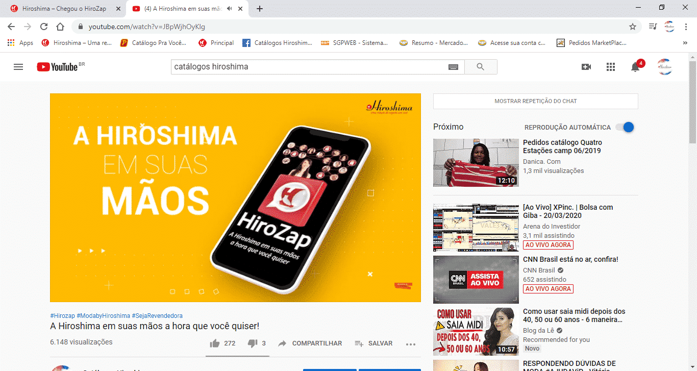Click the Danica. Com channel name
This screenshot has height=371, width=697.
[x=542, y=162]
